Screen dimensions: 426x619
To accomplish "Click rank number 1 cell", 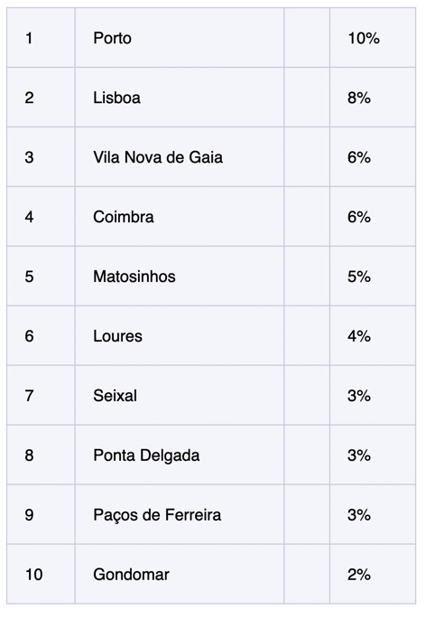I will coord(41,38).
